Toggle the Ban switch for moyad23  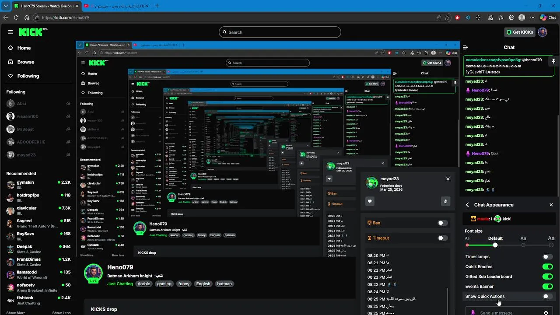(x=443, y=223)
